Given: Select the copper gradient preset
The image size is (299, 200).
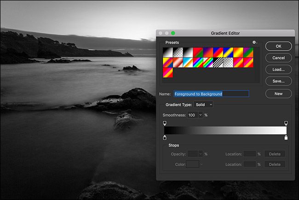Looking at the screenshot, I should pyautogui.click(x=178, y=63).
